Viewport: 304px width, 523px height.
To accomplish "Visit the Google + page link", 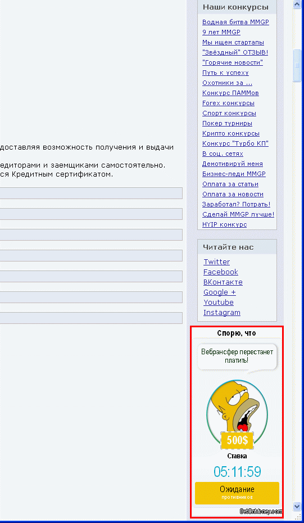I will point(220,292).
